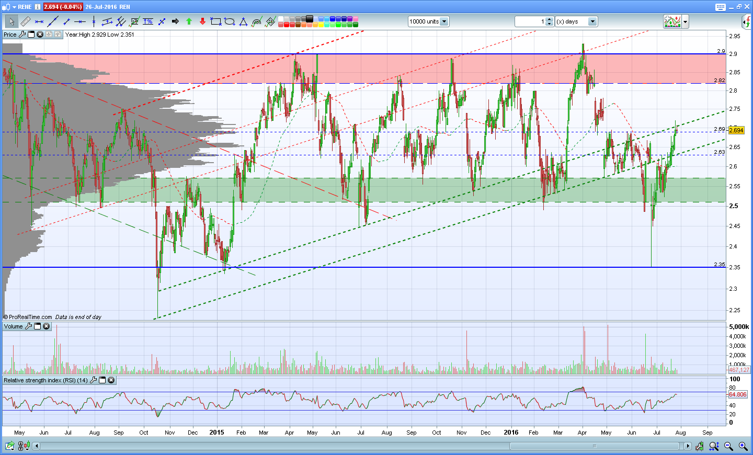The image size is (753, 455).
Task: Close the Volume indicator panel
Action: tap(46, 326)
